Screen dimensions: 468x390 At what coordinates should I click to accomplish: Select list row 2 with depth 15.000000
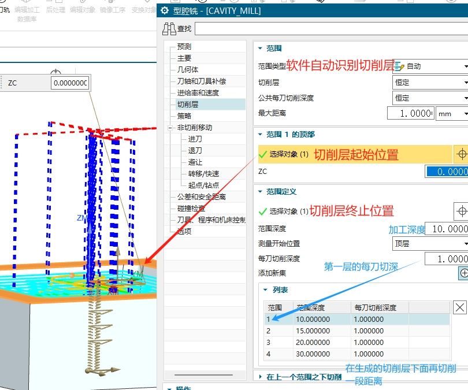[357, 331]
